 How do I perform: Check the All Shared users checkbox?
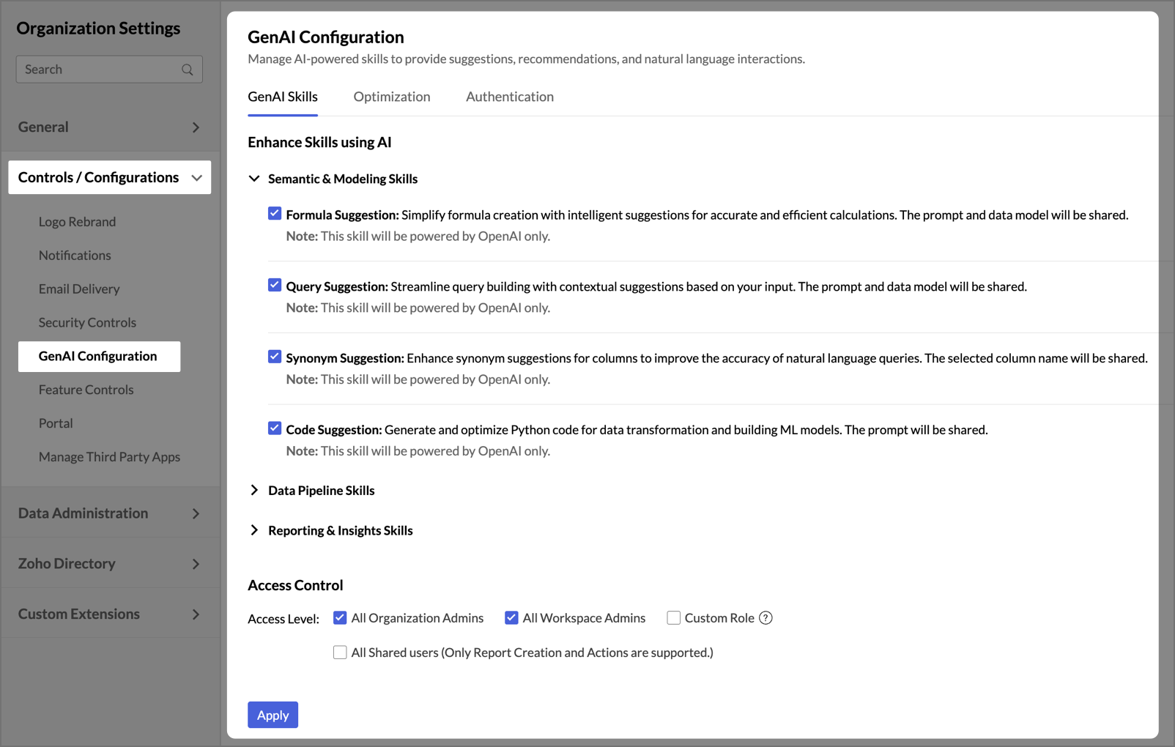click(340, 653)
